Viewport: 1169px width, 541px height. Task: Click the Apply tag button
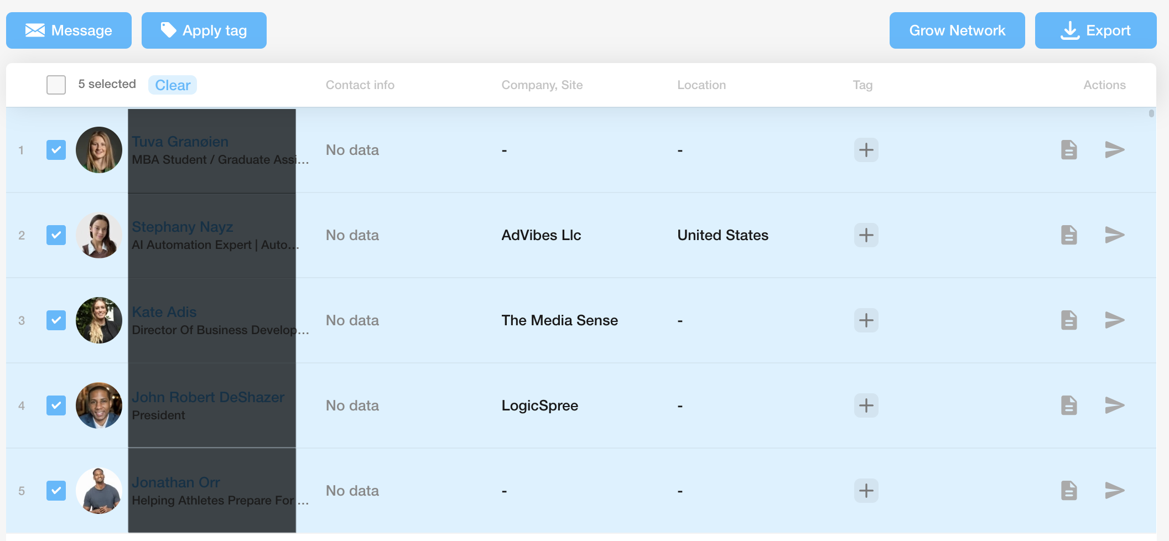(204, 30)
